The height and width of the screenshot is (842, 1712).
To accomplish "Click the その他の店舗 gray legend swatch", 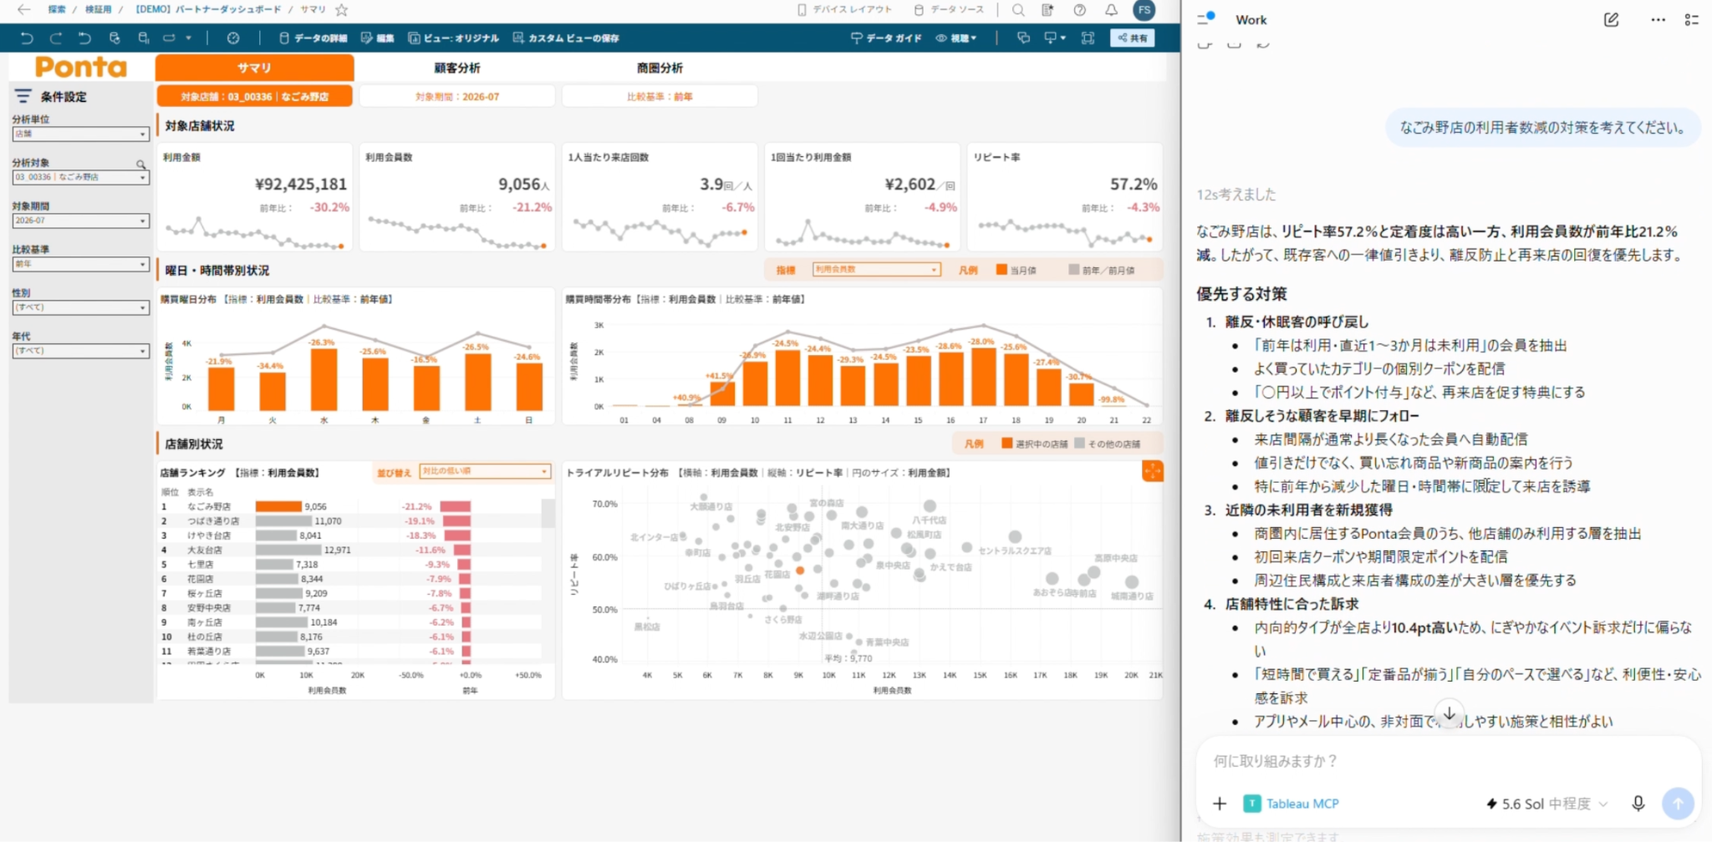I will click(x=1079, y=444).
